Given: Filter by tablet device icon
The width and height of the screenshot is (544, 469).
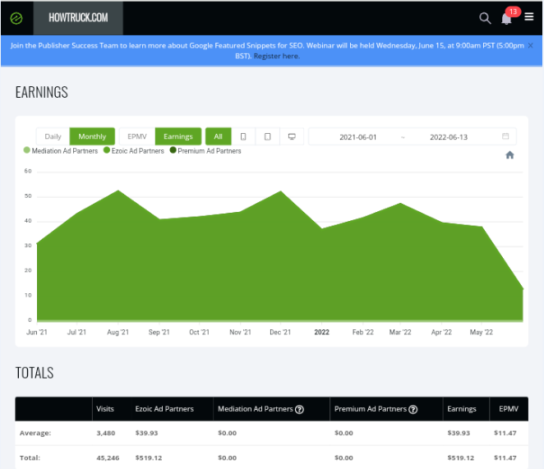Looking at the screenshot, I should click(268, 136).
